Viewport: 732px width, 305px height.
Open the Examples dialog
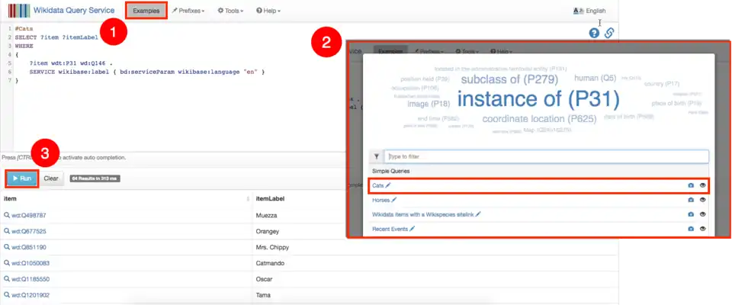[x=145, y=11]
